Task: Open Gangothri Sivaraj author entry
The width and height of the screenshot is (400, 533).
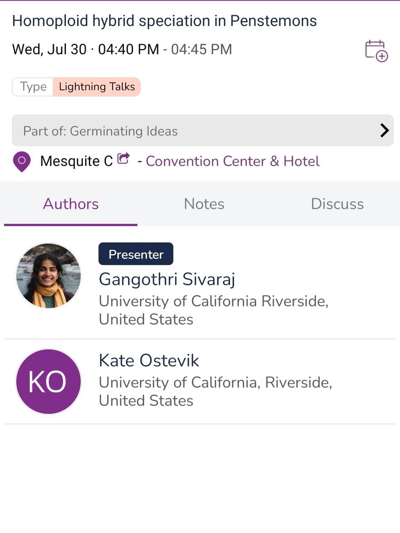Action: point(200,283)
